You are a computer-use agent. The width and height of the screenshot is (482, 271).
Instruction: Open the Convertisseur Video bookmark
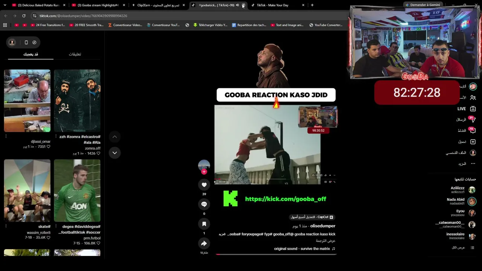(125, 25)
